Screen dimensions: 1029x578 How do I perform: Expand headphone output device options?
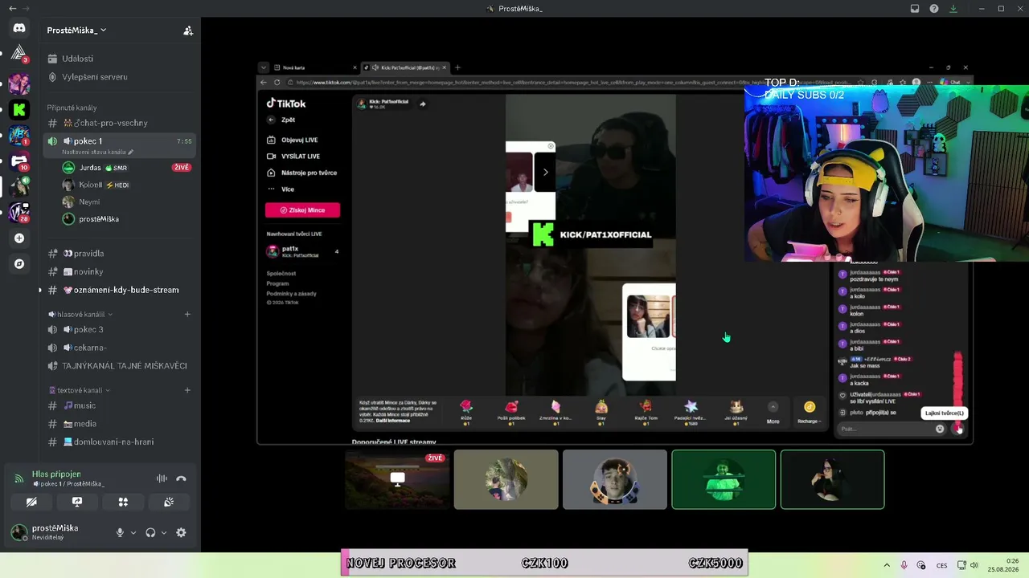coord(164,532)
